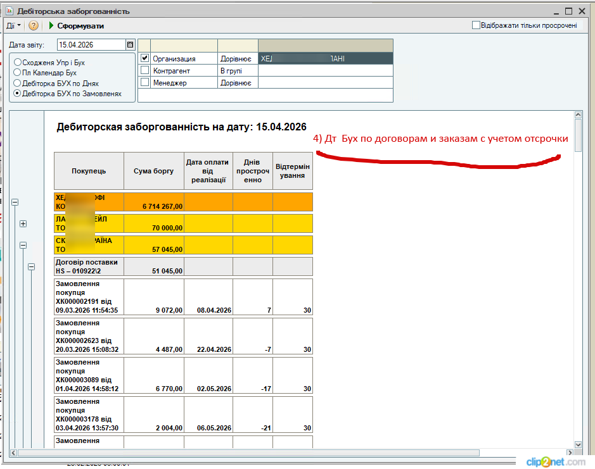Click the green Сформувати play arrow icon
This screenshot has height=469, width=595.
(x=51, y=26)
